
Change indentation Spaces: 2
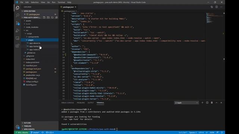[x=193, y=133]
